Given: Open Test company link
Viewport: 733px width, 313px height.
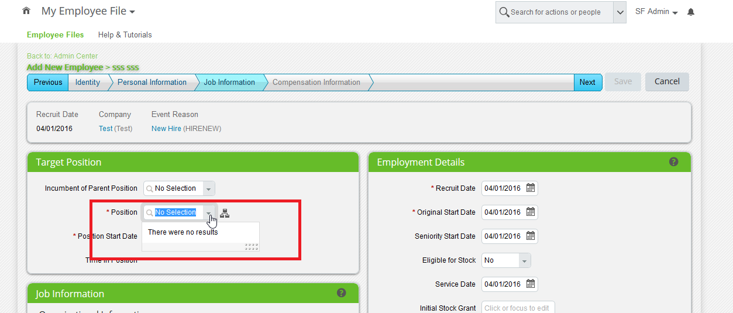Looking at the screenshot, I should pyautogui.click(x=106, y=129).
